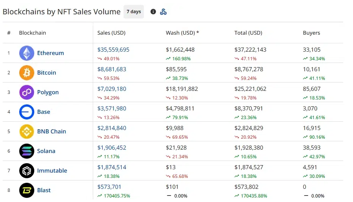353x202 pixels.
Task: Click Blast sales value $573,701
Action: 109,187
